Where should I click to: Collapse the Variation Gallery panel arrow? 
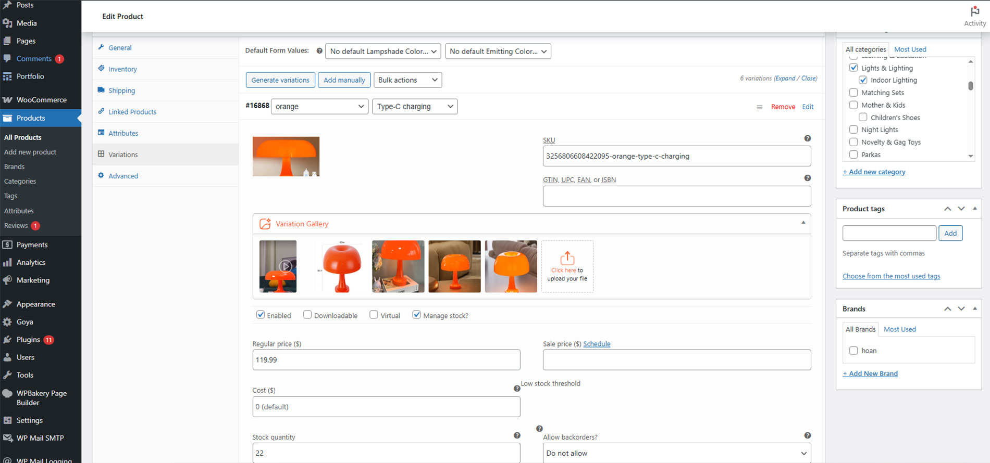coord(803,223)
